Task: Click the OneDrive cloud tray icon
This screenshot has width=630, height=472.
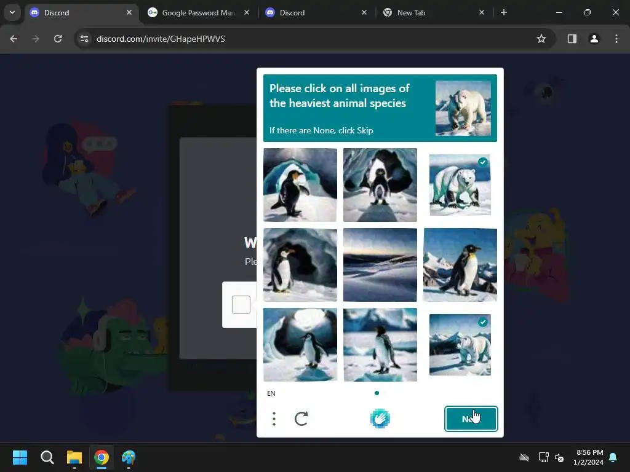Action: 524,457
